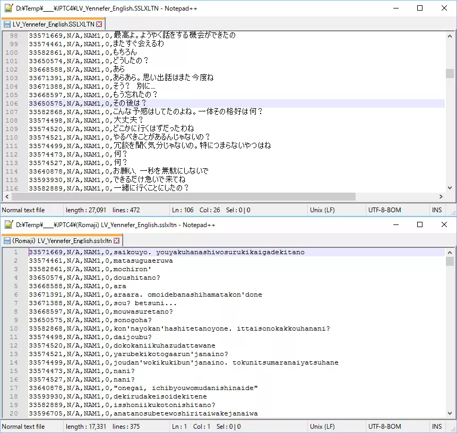This screenshot has height=433, width=457.
Task: Click line number 1 in the Romaji window margin
Action: click(x=16, y=252)
